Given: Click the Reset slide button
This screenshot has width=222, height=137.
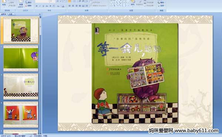Looking at the screenshot, I should [28, 3].
